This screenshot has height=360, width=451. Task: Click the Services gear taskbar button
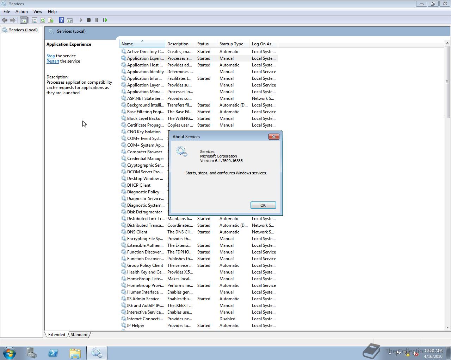pyautogui.click(x=97, y=353)
